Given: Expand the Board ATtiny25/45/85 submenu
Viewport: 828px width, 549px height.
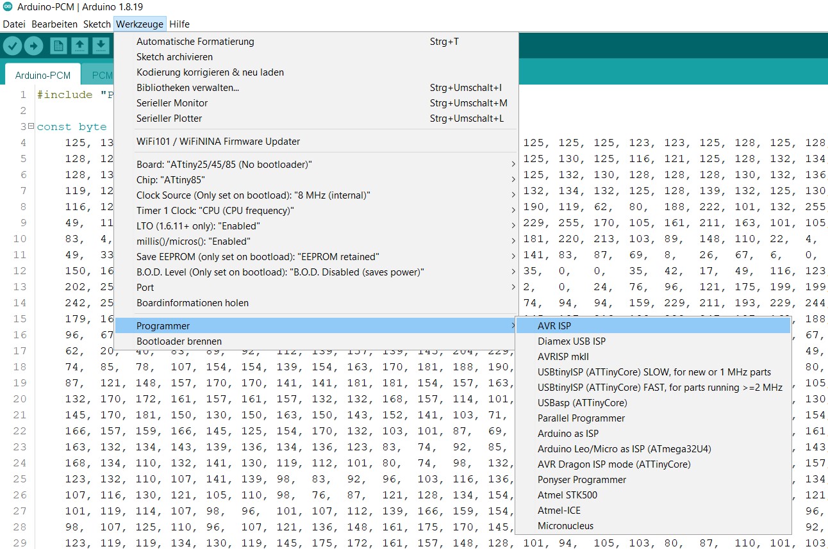Looking at the screenshot, I should click(x=224, y=164).
